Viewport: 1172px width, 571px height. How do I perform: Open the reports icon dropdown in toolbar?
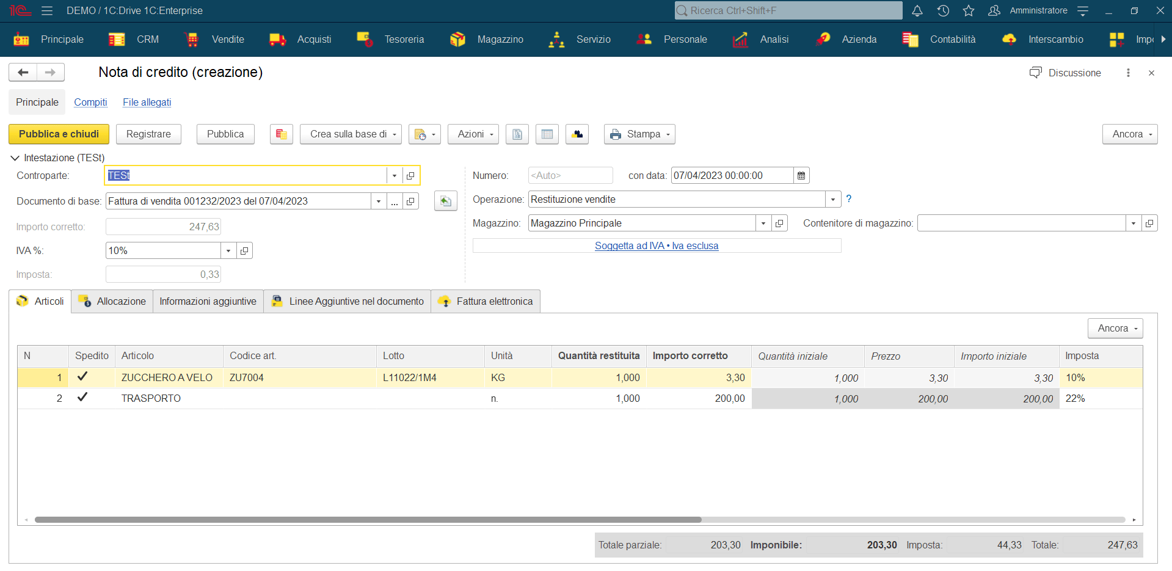pyautogui.click(x=424, y=134)
